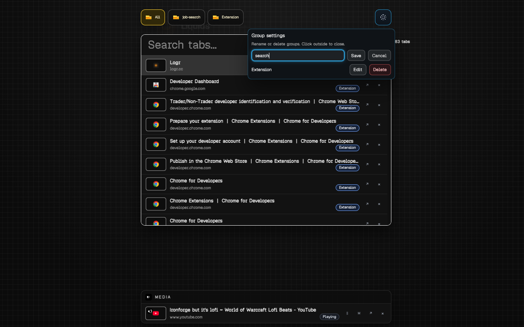Delete the Extension group
This screenshot has height=327, width=524.
[379, 69]
